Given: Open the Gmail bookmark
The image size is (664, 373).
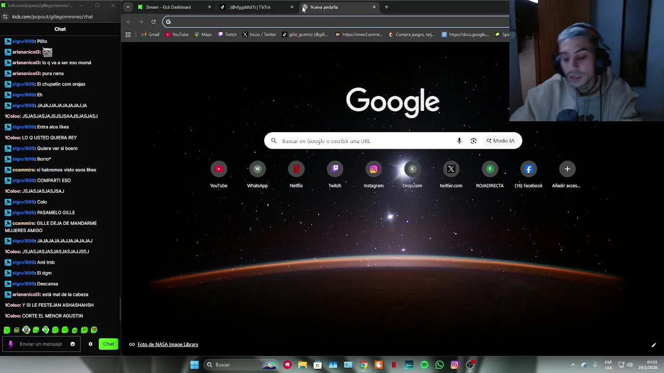Looking at the screenshot, I should tap(150, 35).
